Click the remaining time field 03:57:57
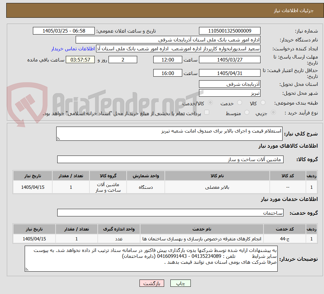 (x=80, y=60)
